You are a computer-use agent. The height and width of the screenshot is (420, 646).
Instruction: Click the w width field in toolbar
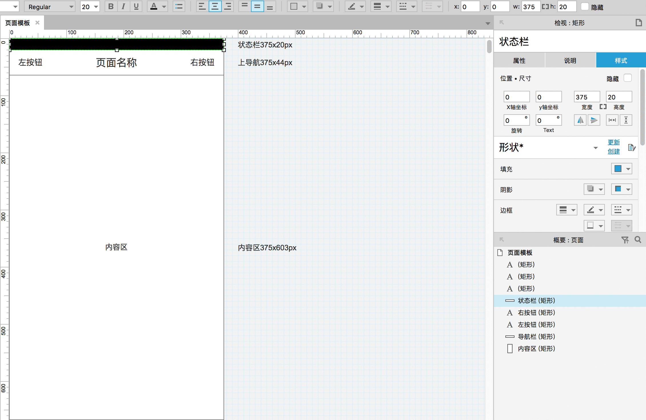click(531, 7)
